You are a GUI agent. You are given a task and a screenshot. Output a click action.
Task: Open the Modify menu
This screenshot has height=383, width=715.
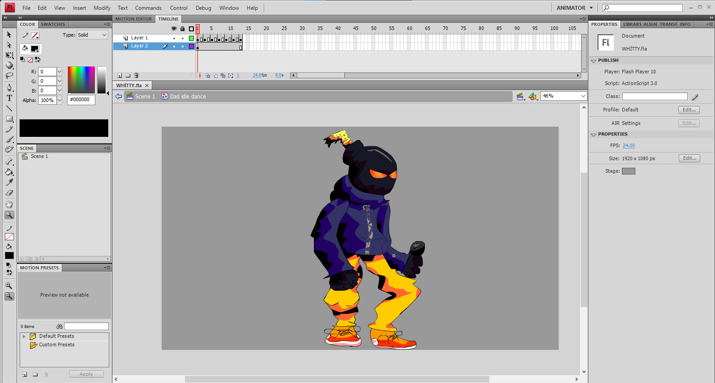102,8
